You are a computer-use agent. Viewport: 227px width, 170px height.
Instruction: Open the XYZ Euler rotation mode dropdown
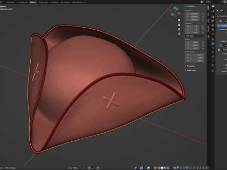pyautogui.click(x=195, y=36)
